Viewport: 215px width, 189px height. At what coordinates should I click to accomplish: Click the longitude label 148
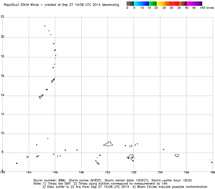(x=81, y=172)
